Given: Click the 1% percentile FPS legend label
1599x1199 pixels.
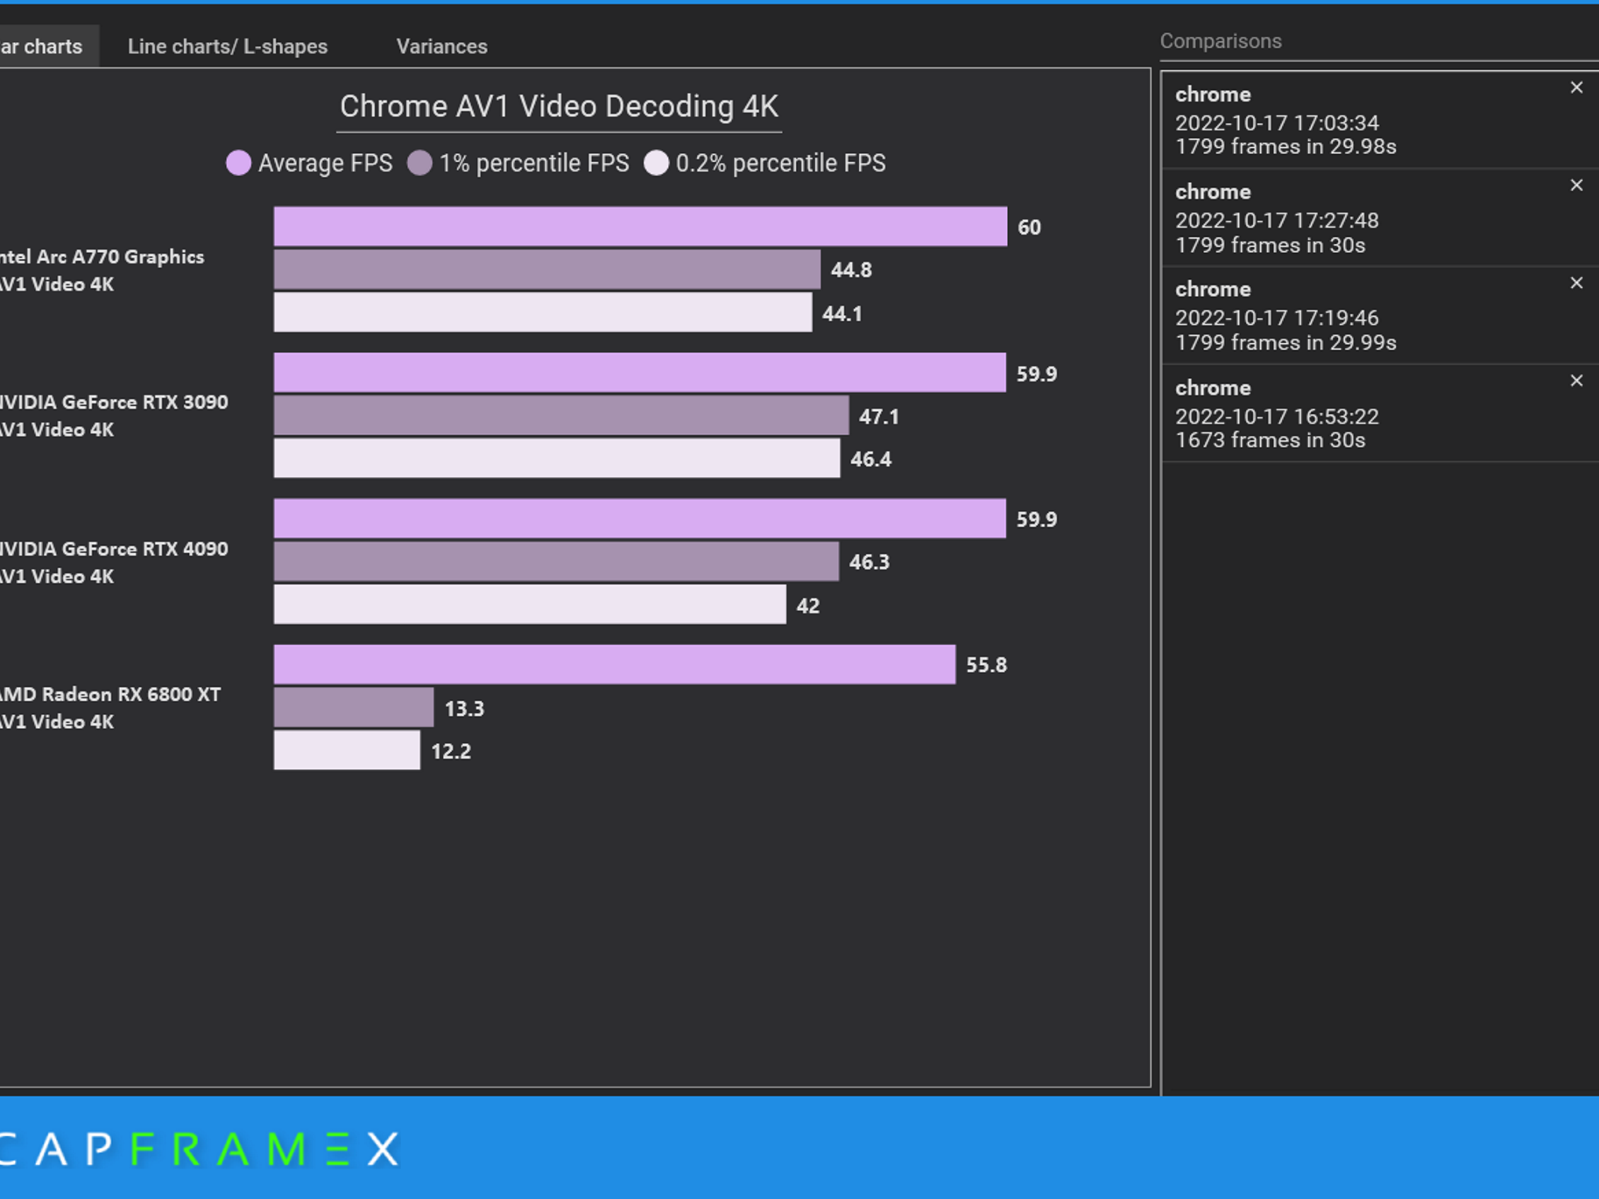Looking at the screenshot, I should pyautogui.click(x=534, y=164).
